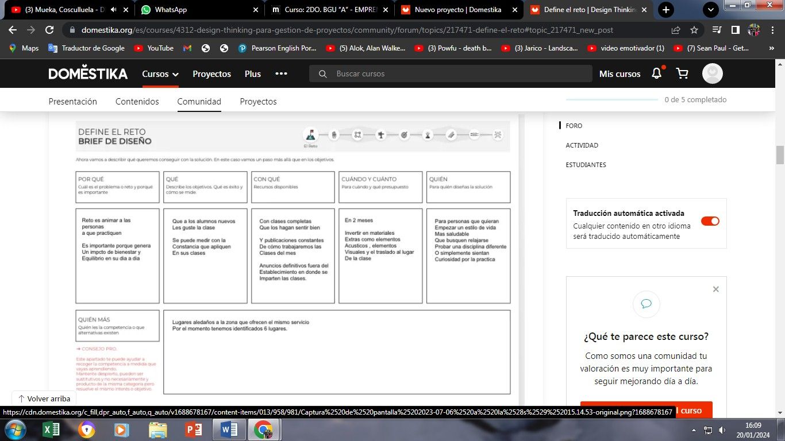Open the FORO sidebar link

574,126
